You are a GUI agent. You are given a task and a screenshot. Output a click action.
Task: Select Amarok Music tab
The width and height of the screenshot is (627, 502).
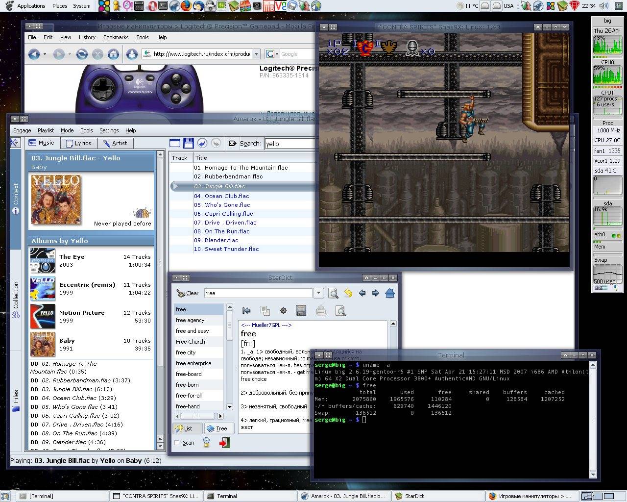click(x=43, y=143)
